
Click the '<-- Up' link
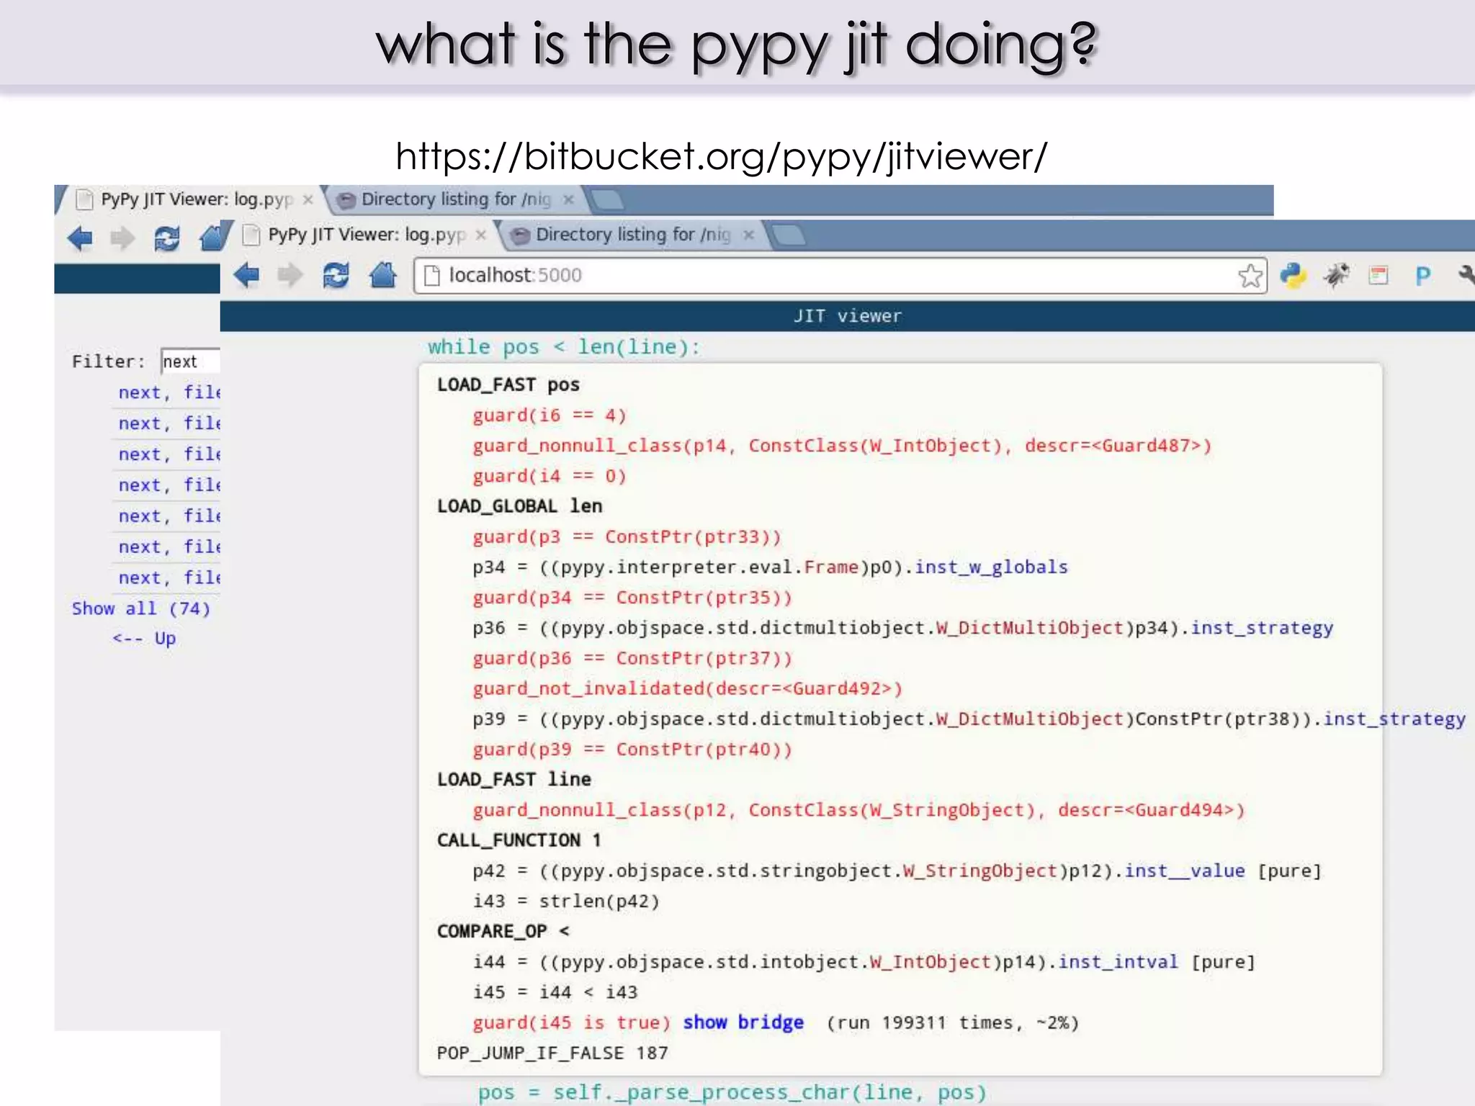tap(144, 639)
